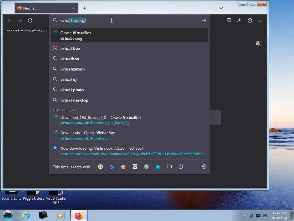Click the back navigation arrow

[9, 20]
